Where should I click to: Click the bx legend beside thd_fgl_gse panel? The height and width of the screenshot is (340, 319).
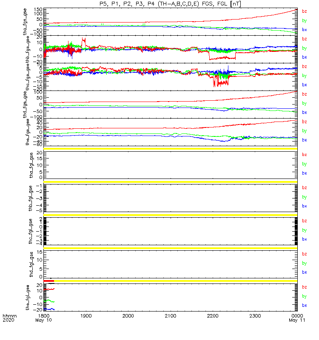point(305,272)
